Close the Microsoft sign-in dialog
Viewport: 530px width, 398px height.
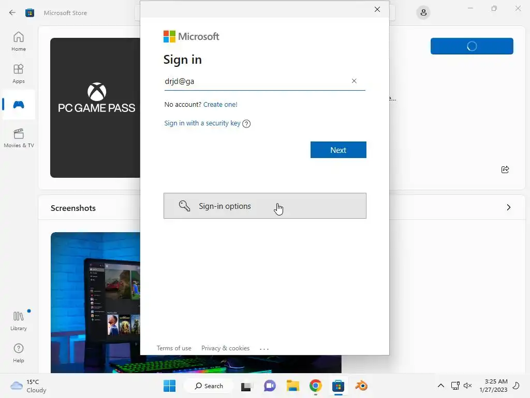(x=377, y=9)
